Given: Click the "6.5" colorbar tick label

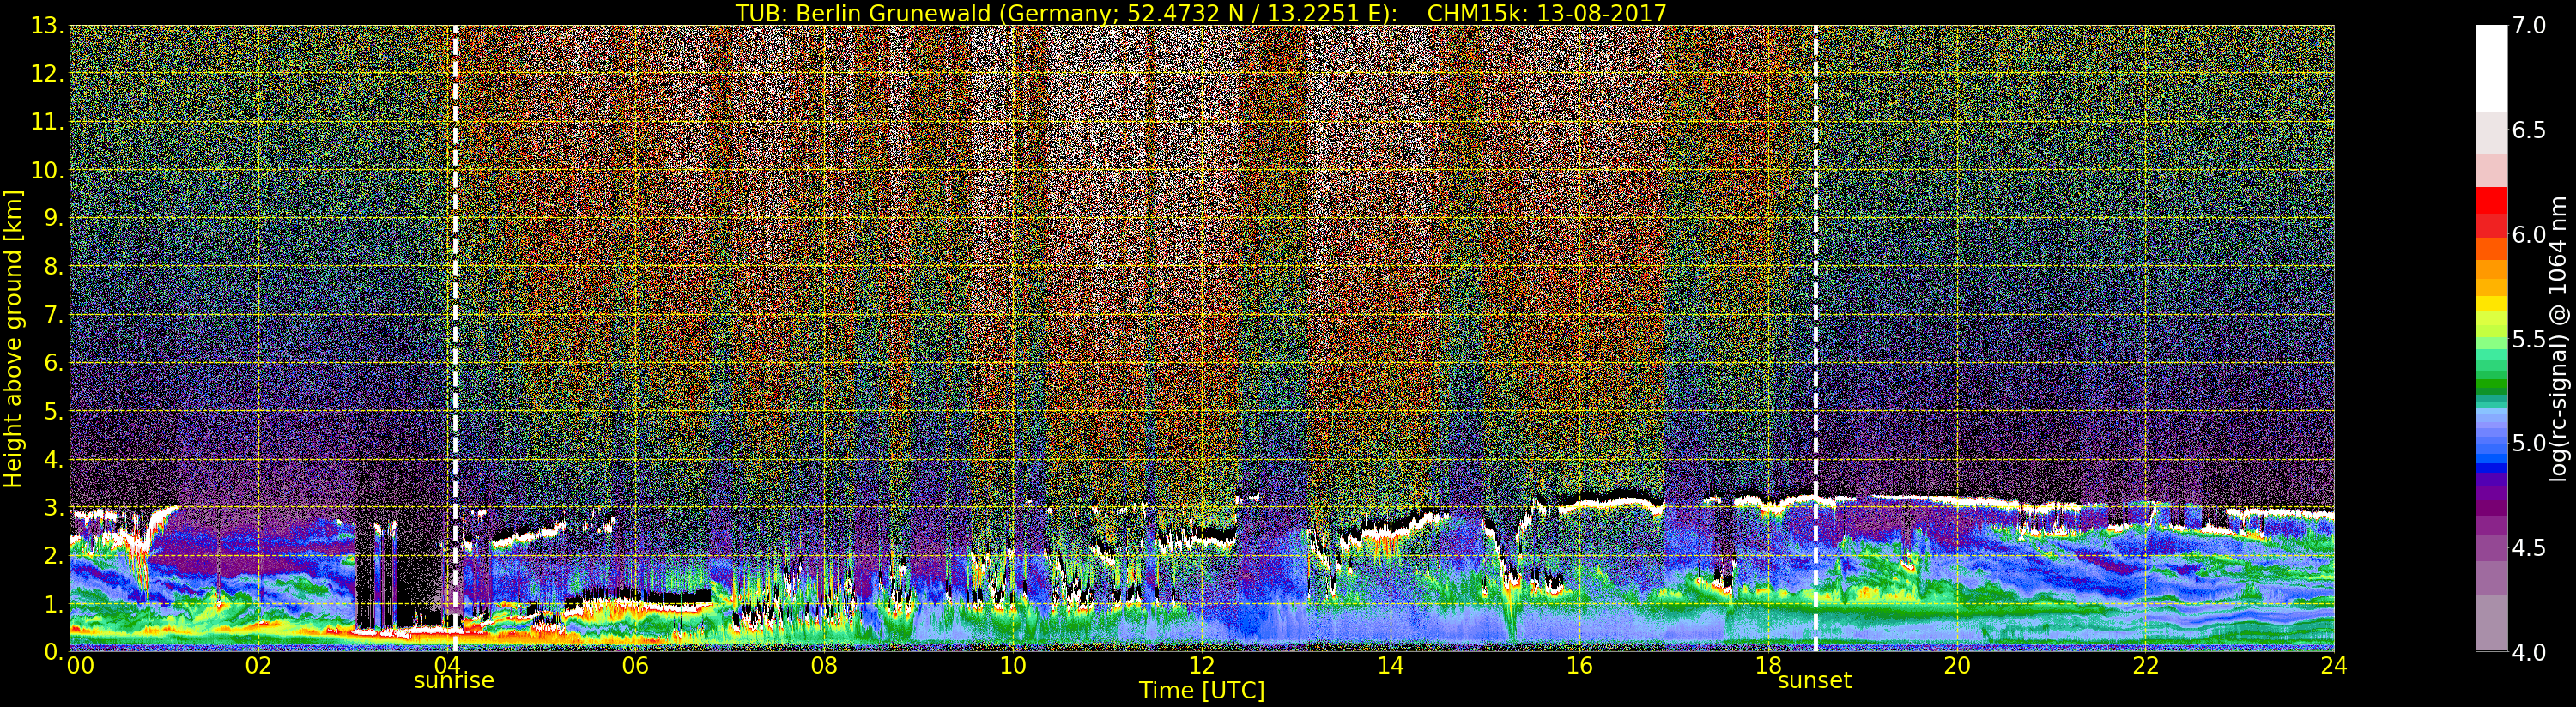Looking at the screenshot, I should (x=2530, y=130).
